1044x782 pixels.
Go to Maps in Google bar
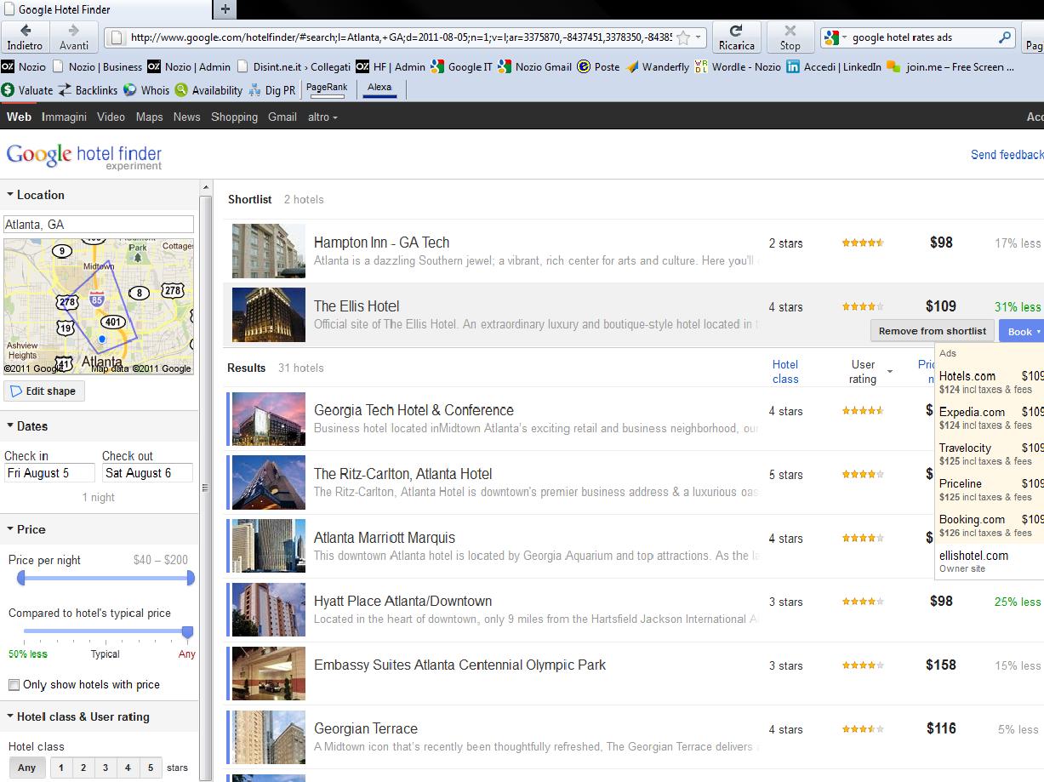pyautogui.click(x=149, y=117)
